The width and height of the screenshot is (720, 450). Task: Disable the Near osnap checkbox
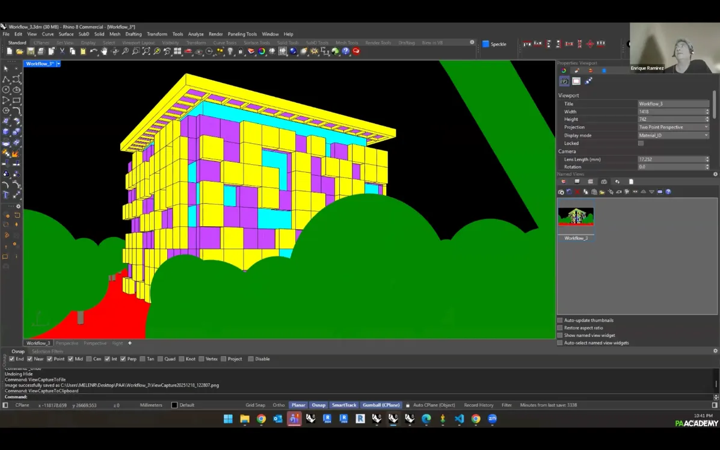tap(30, 359)
